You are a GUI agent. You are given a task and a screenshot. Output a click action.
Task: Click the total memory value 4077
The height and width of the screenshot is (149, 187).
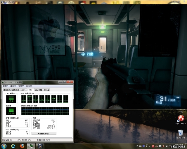click(27, 120)
